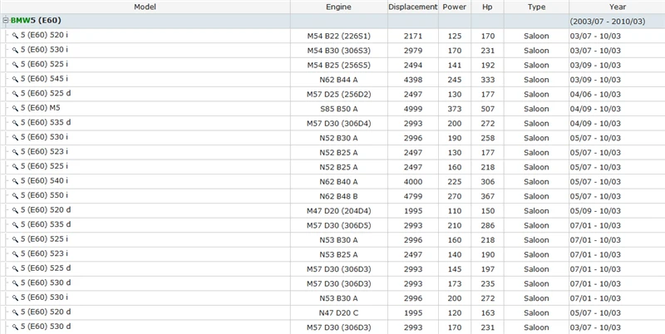Select model name 5 (E60) 520 i
Screen dimensions: 665x334
[x=44, y=35]
